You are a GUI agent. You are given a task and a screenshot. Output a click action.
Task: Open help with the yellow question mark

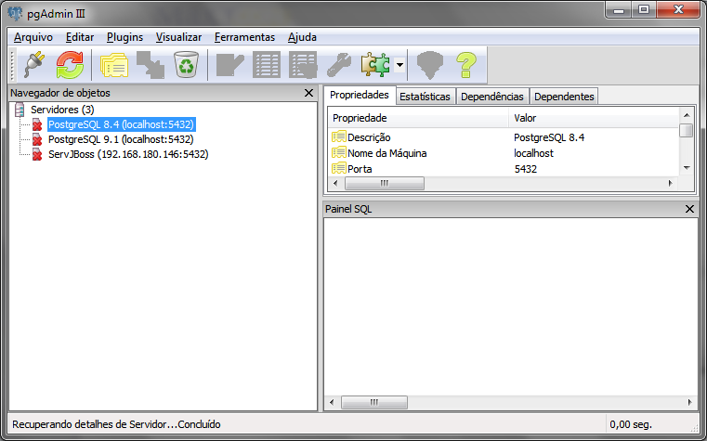point(466,65)
